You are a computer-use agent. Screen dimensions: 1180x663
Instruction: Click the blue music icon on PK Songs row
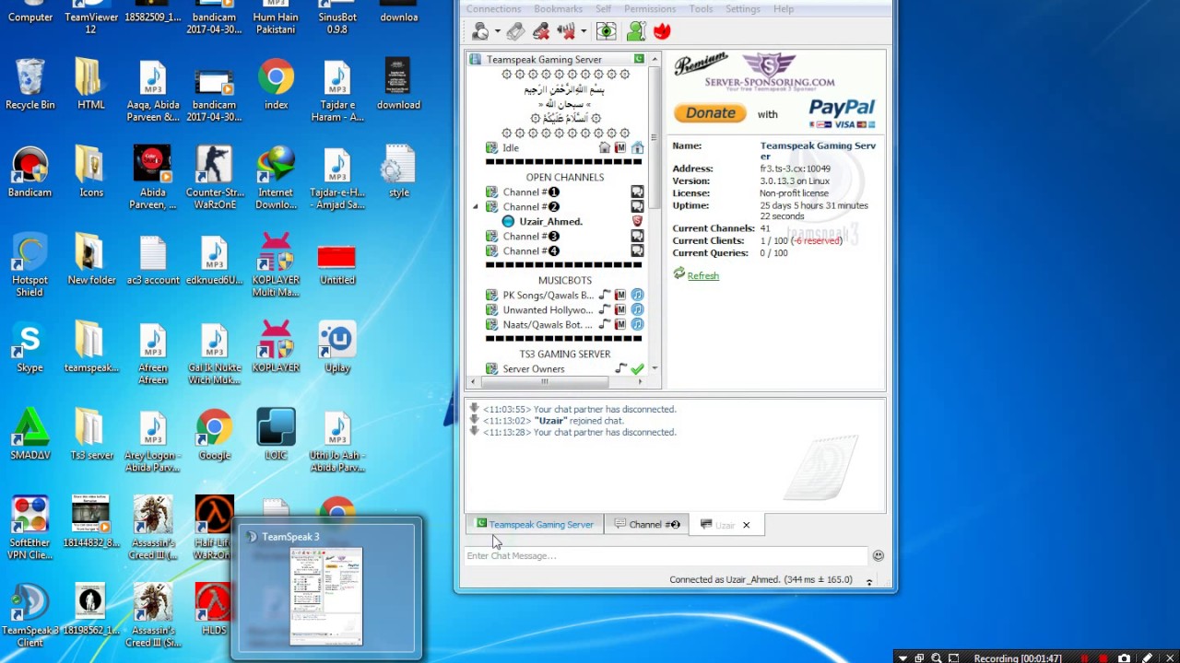pos(637,295)
